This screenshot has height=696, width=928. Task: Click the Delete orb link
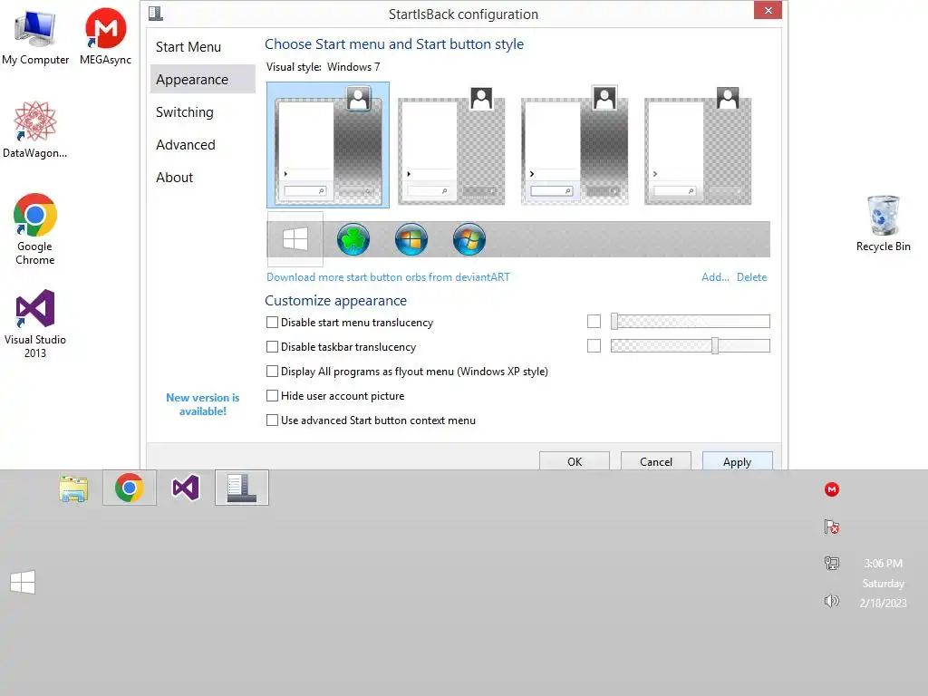click(751, 277)
